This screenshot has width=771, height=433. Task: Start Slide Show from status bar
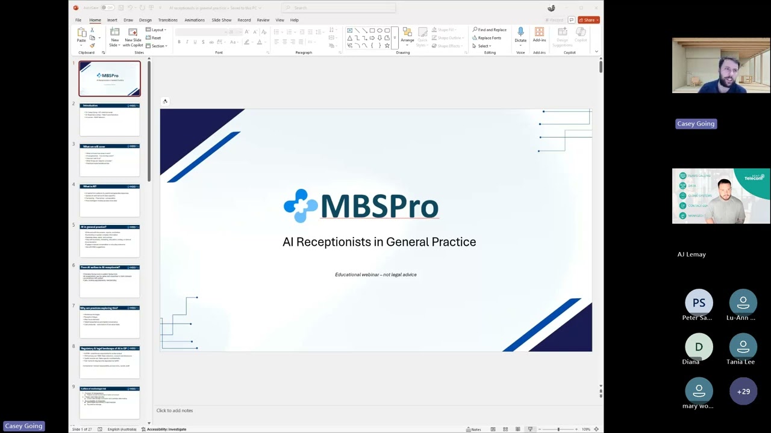pyautogui.click(x=530, y=429)
